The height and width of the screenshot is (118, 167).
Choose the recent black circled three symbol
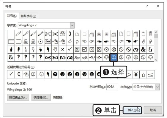tap(62, 74)
